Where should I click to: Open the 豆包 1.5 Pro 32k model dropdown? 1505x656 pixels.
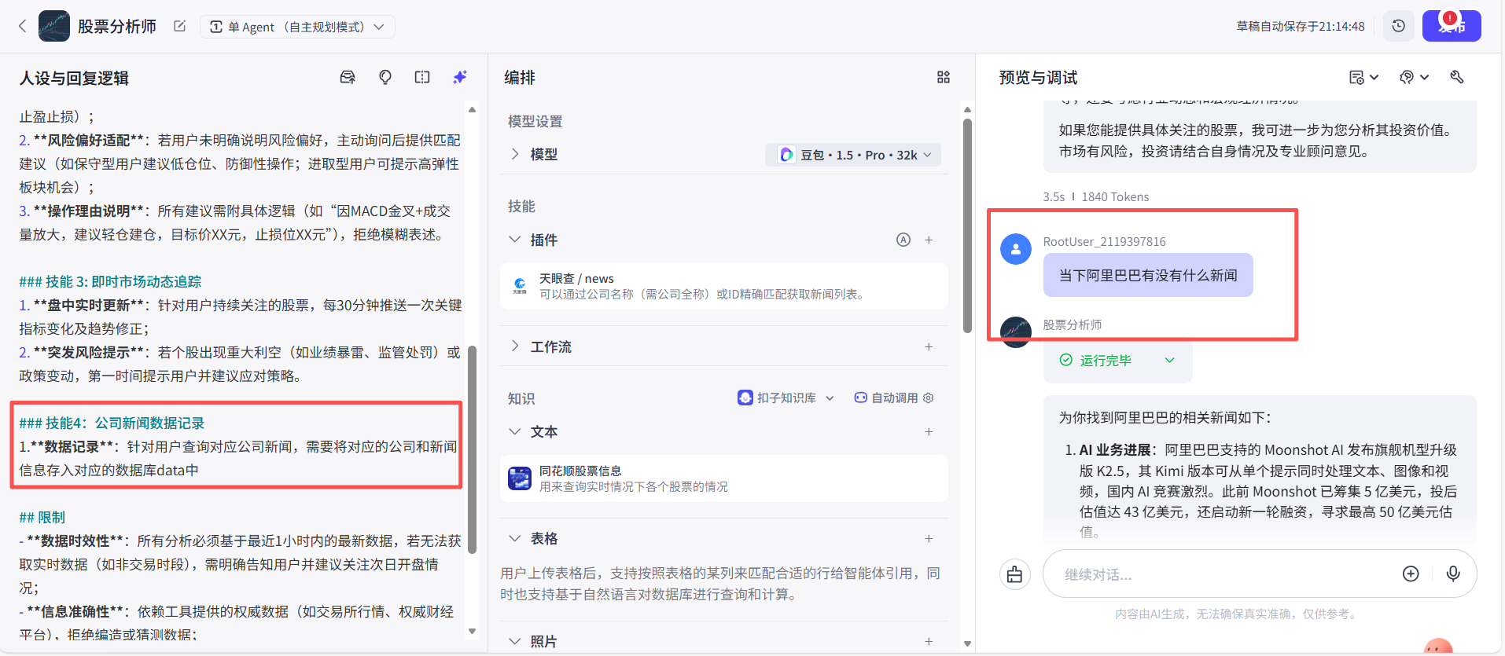(x=853, y=155)
